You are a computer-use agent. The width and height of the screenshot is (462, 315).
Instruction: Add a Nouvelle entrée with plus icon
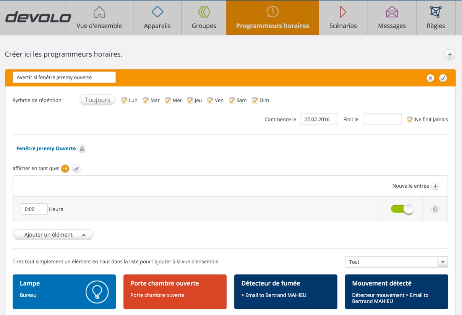point(435,186)
